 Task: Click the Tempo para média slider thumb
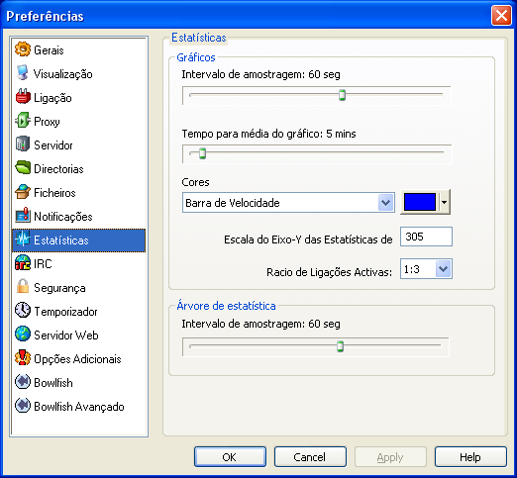(202, 153)
